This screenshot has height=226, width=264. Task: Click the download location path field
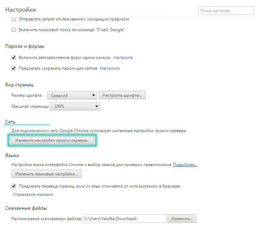pos(125,219)
